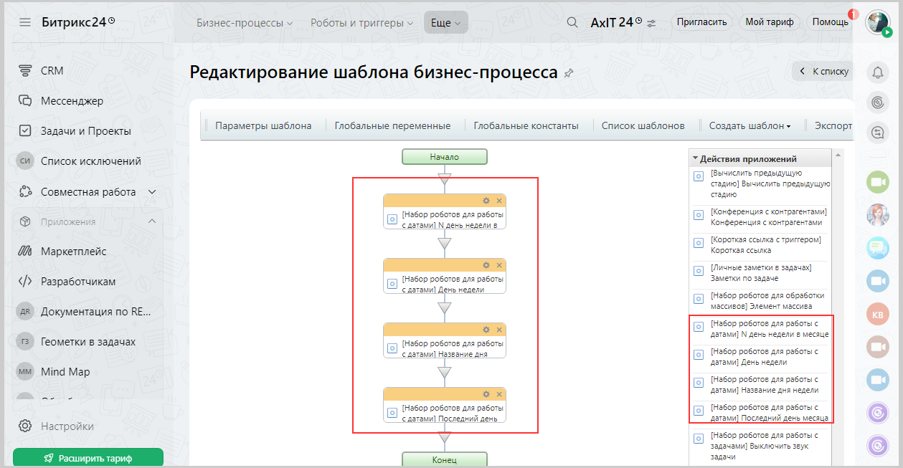Select the Конец process node
This screenshot has height=468, width=903.
point(445,460)
